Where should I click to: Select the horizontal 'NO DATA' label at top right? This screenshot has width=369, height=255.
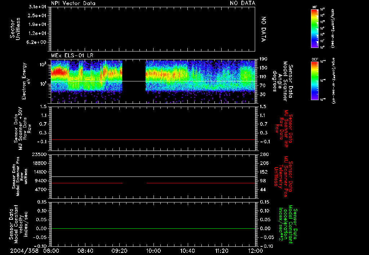click(243, 3)
